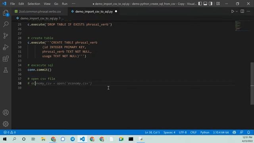Image resolution: width=254 pixels, height=143 pixels.
Task: Open the File menu
Action: (x=12, y=4)
